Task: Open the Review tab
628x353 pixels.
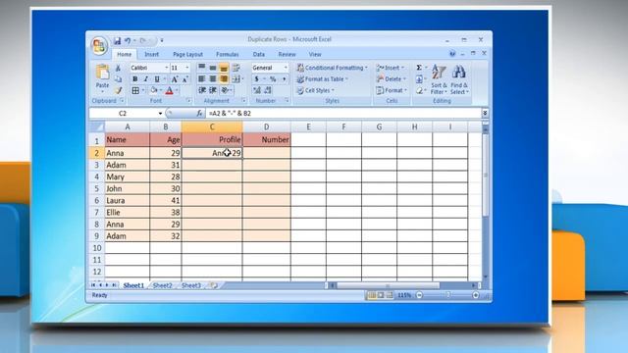Action: point(287,55)
